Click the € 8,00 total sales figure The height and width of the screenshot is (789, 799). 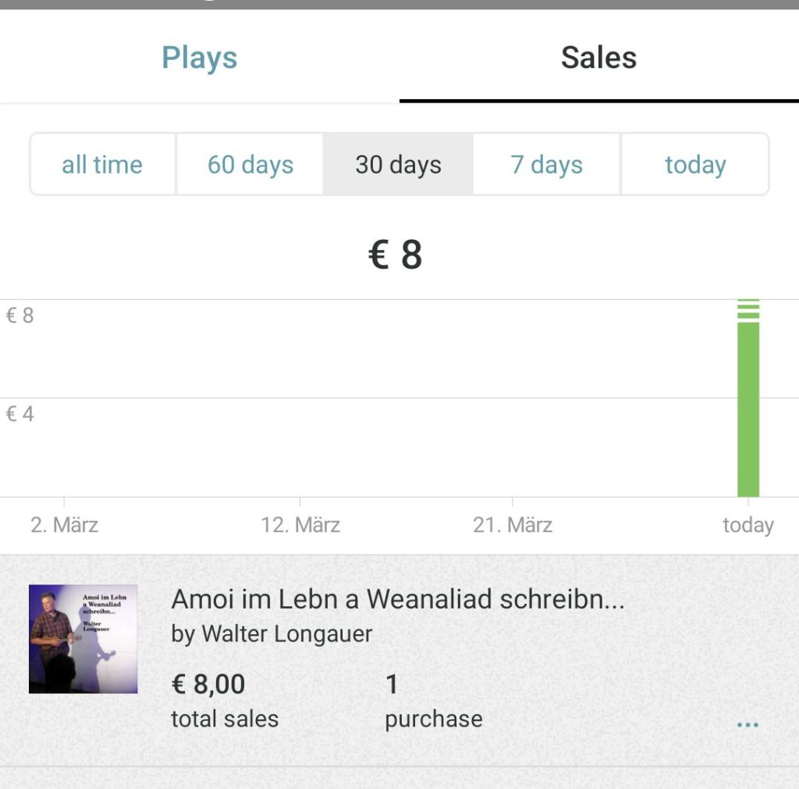coord(208,684)
